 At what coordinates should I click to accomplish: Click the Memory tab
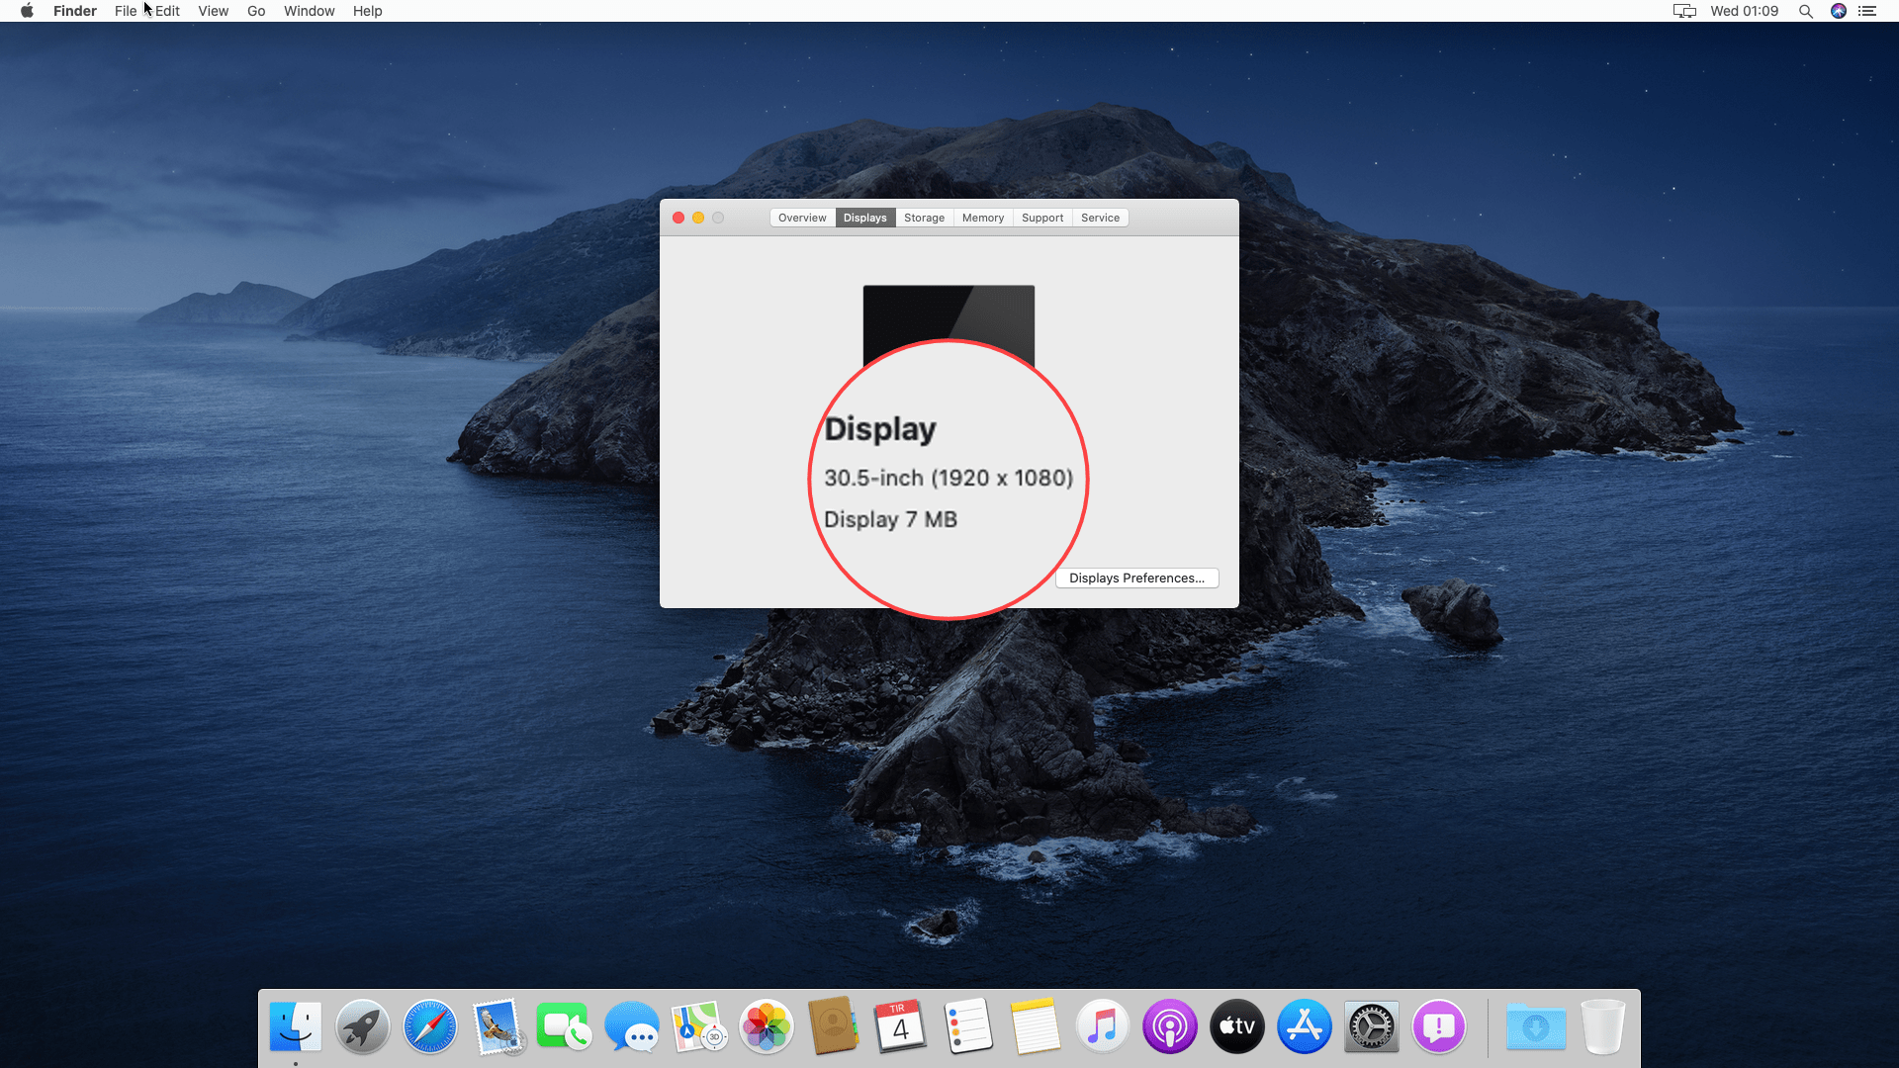pyautogui.click(x=982, y=218)
